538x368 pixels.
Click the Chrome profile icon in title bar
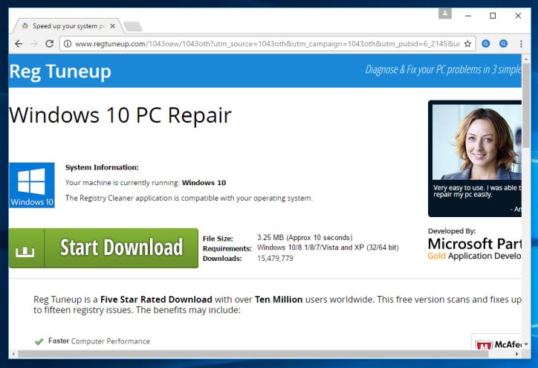point(444,13)
